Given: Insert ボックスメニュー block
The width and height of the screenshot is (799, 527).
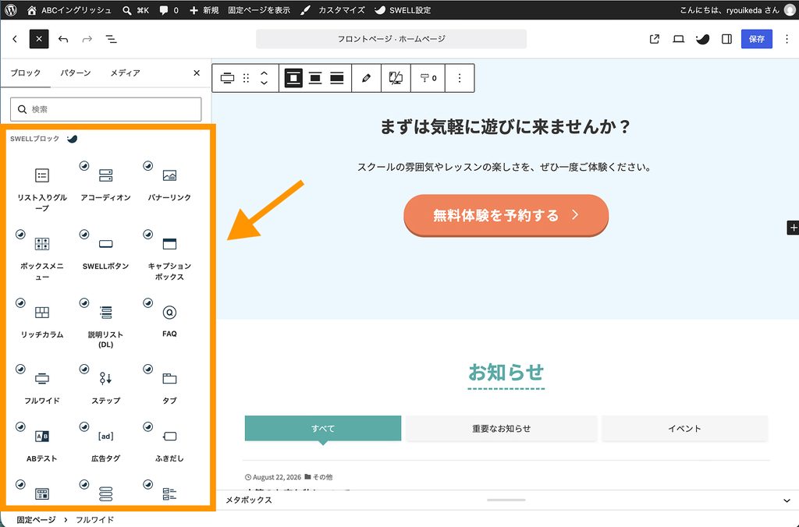Looking at the screenshot, I should tap(42, 257).
